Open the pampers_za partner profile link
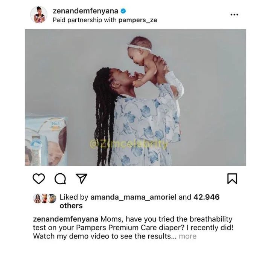The width and height of the screenshot is (271, 260). point(138,20)
